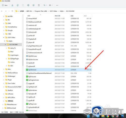The height and width of the screenshot is (118, 126).
Task: Click the navigation pane vertical scrollbar
Action: coord(23,57)
